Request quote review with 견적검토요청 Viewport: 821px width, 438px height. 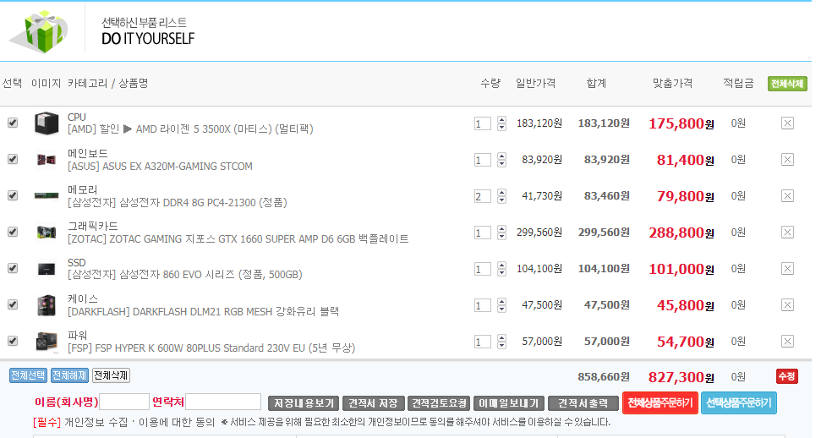pyautogui.click(x=439, y=402)
